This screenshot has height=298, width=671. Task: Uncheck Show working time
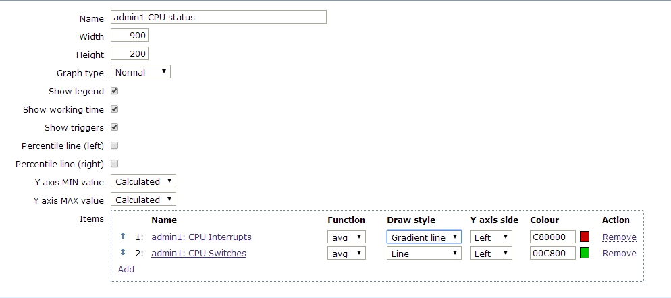[x=114, y=109]
